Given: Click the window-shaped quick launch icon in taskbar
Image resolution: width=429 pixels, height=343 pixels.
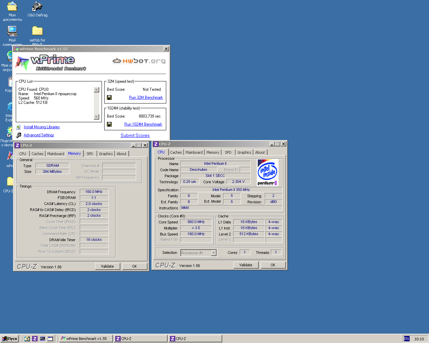Looking at the screenshot, I should point(50,339).
